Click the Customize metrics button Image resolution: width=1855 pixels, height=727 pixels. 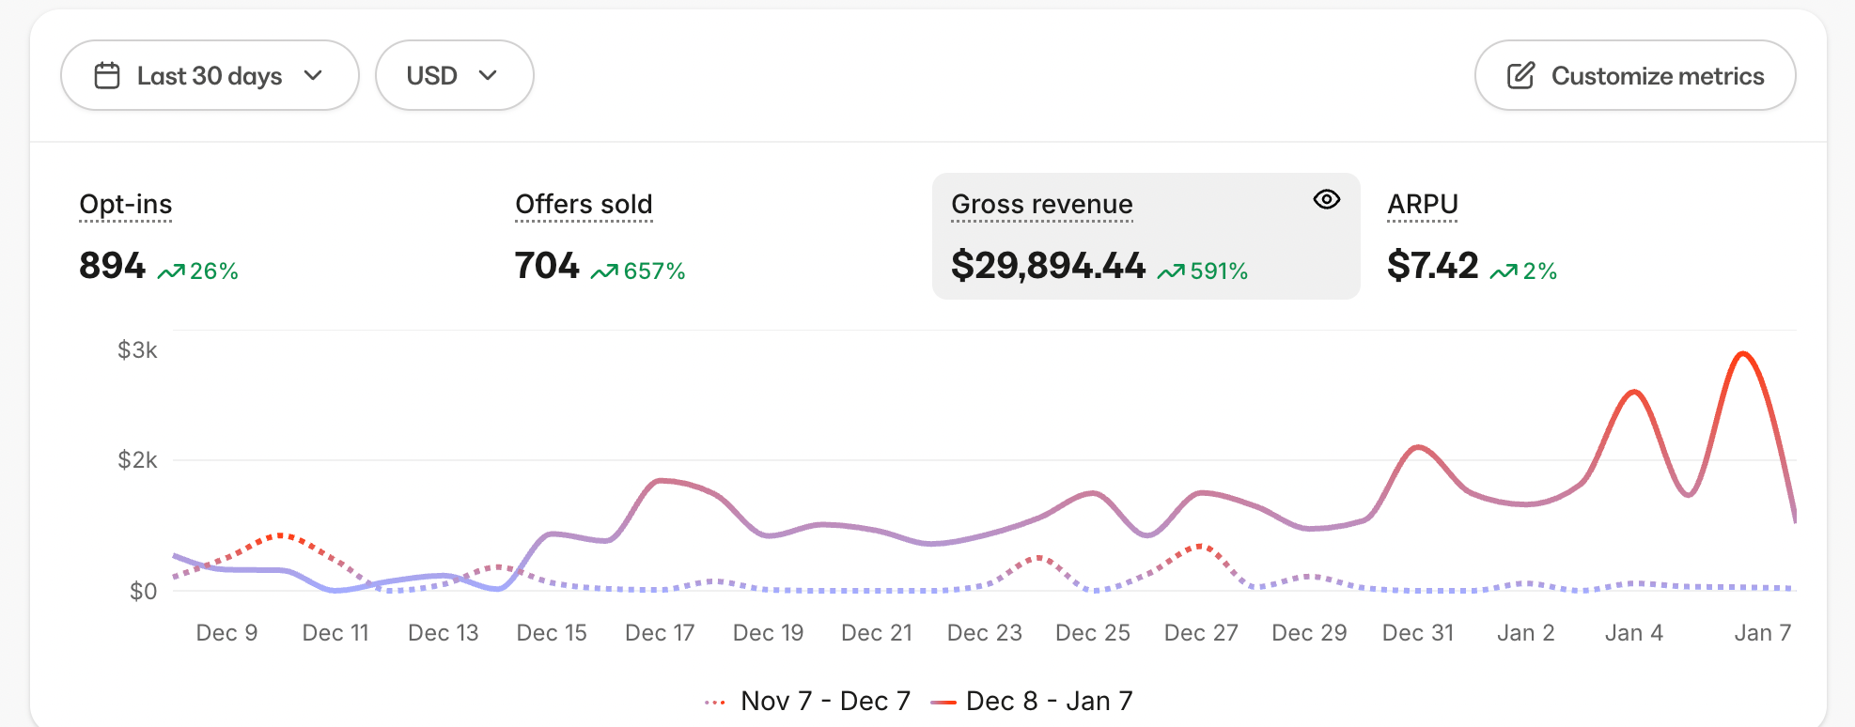click(x=1635, y=75)
